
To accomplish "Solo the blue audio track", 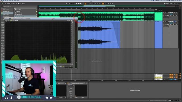I will pos(175,22).
